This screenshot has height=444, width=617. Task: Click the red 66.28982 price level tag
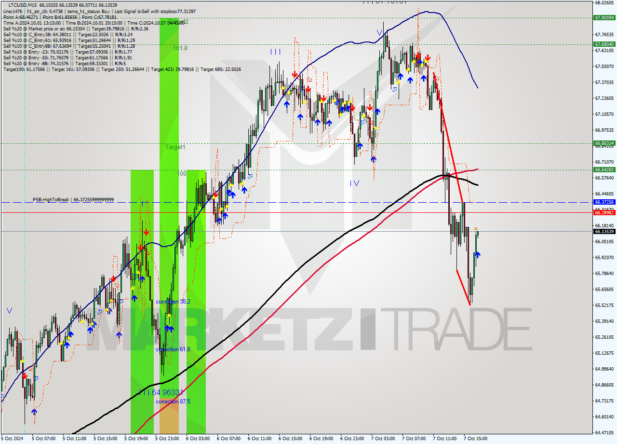[x=604, y=212]
